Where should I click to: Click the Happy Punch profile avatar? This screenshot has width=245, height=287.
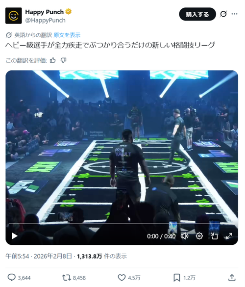14,16
